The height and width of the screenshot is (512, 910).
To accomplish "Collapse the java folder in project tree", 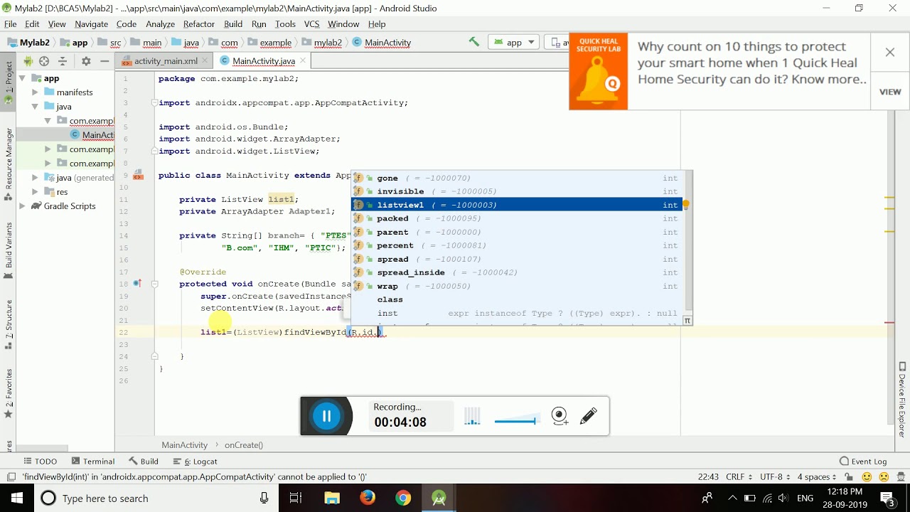I will click(36, 107).
